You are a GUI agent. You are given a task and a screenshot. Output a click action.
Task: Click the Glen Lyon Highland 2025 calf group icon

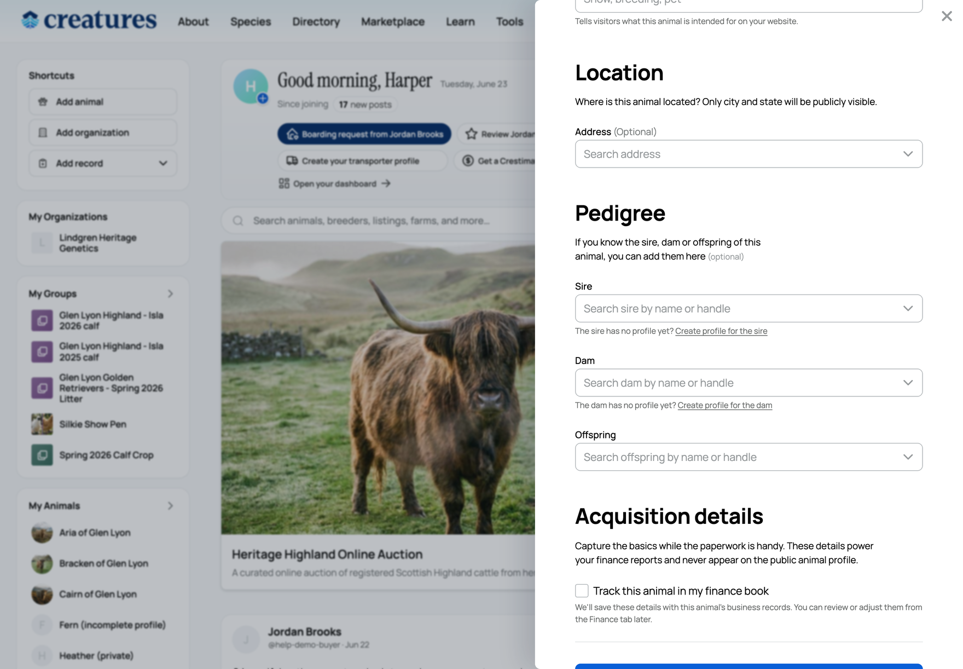42,351
